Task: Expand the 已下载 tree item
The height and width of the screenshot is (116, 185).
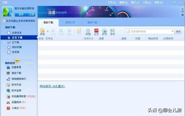Action: click(4, 42)
